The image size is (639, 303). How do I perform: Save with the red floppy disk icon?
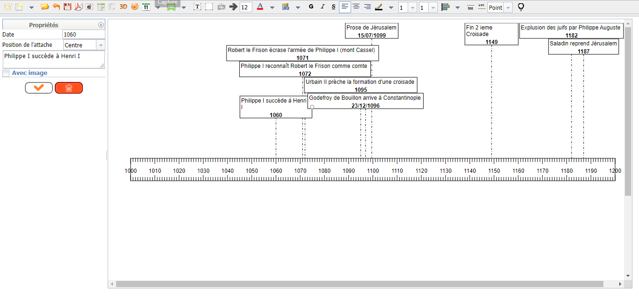(x=67, y=7)
